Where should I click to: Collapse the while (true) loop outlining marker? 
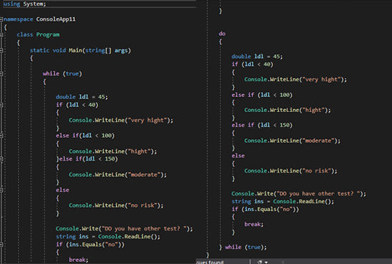point(1,73)
